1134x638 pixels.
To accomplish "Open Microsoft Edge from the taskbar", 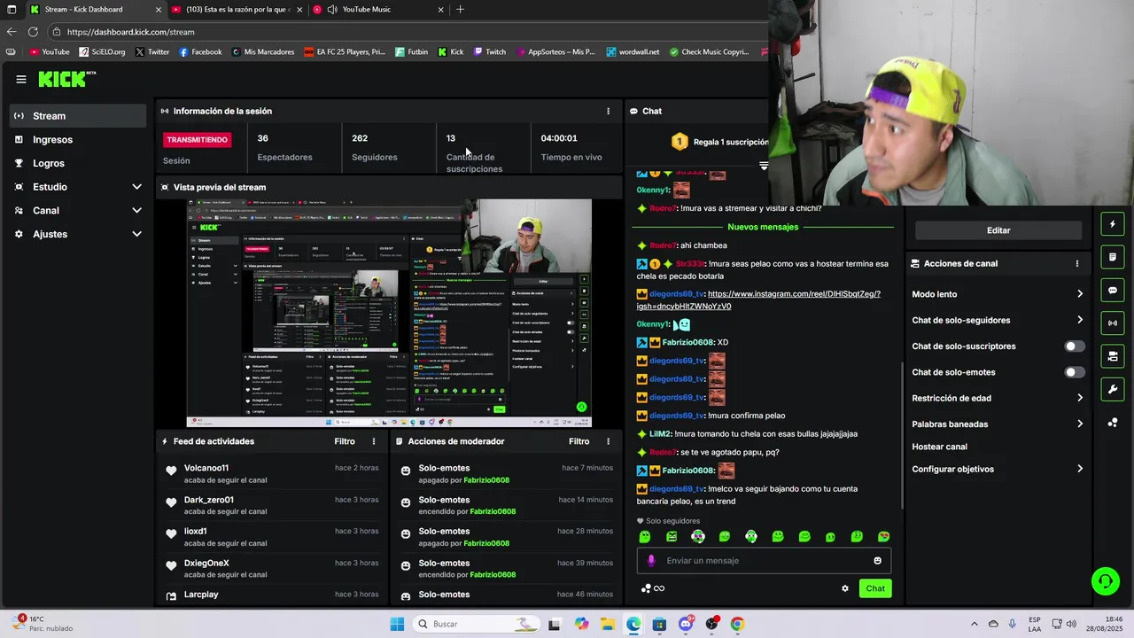I will tap(633, 624).
